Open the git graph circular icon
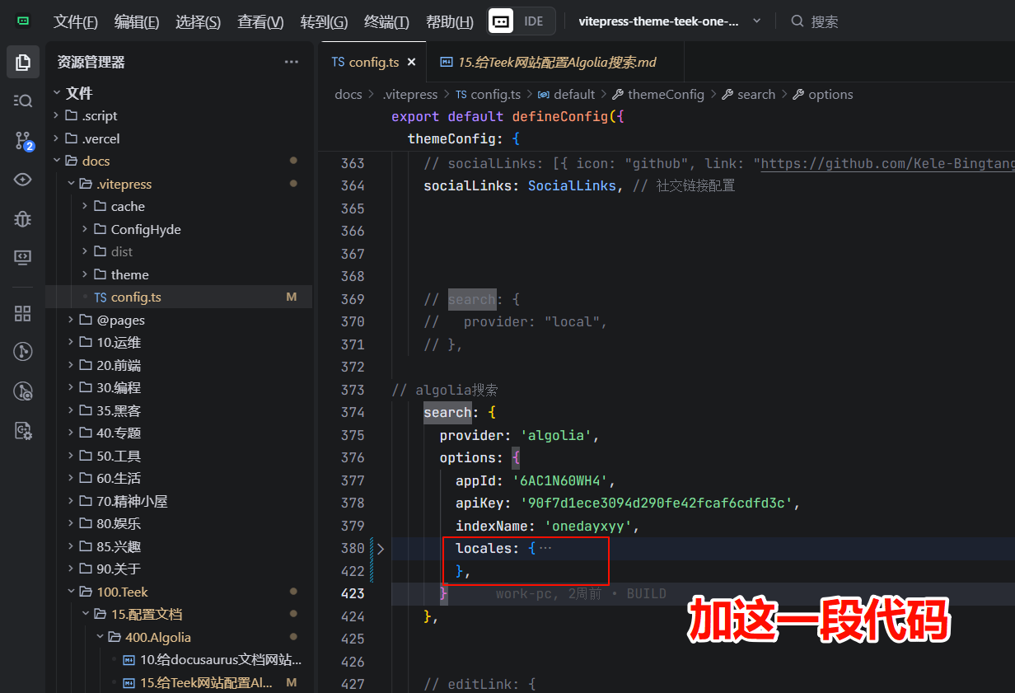The width and height of the screenshot is (1015, 693). click(23, 352)
